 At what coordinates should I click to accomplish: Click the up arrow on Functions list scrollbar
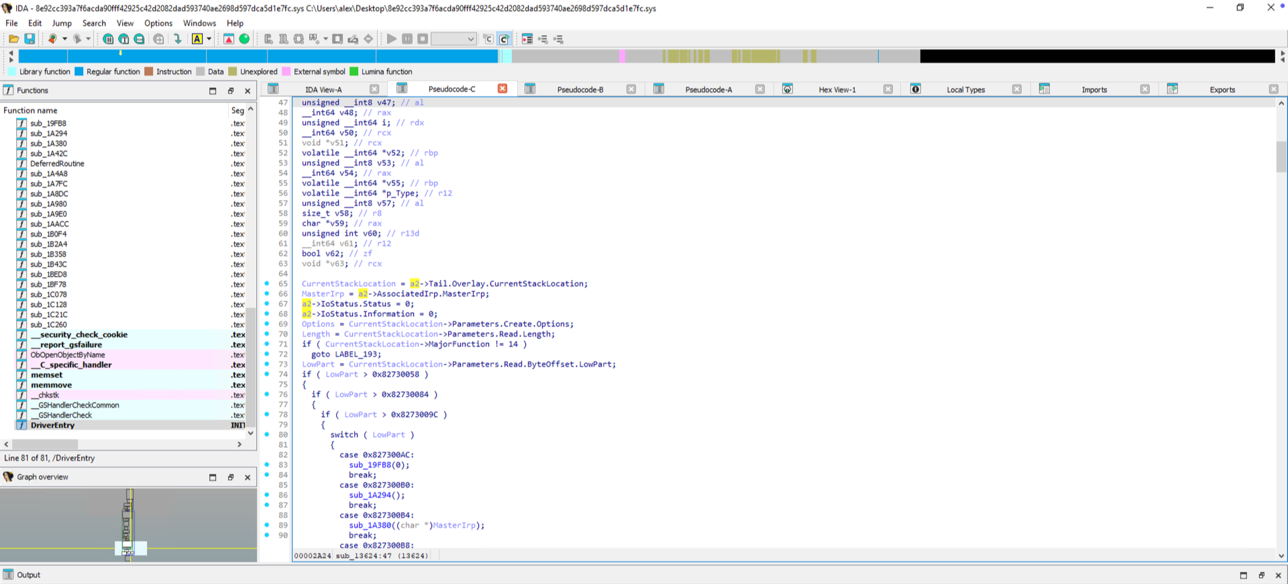[251, 109]
